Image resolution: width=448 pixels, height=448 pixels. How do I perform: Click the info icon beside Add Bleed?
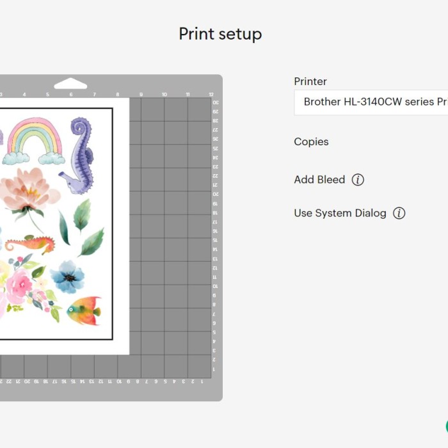(358, 180)
